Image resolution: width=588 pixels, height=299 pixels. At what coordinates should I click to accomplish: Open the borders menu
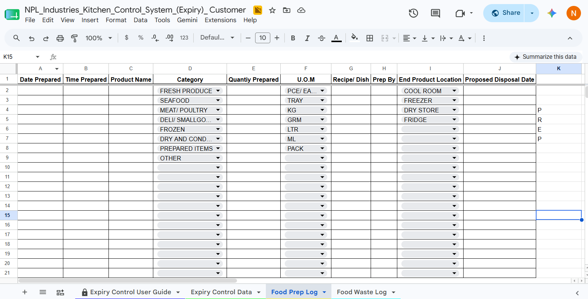(x=370, y=38)
